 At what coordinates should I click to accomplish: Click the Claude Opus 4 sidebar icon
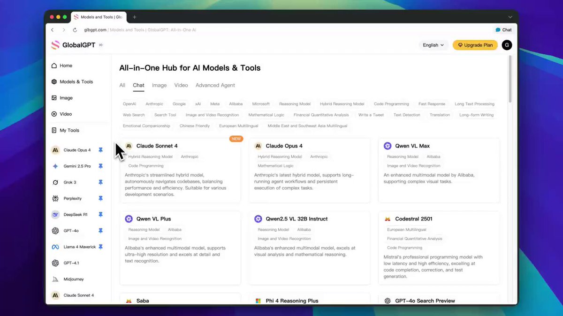[55, 150]
